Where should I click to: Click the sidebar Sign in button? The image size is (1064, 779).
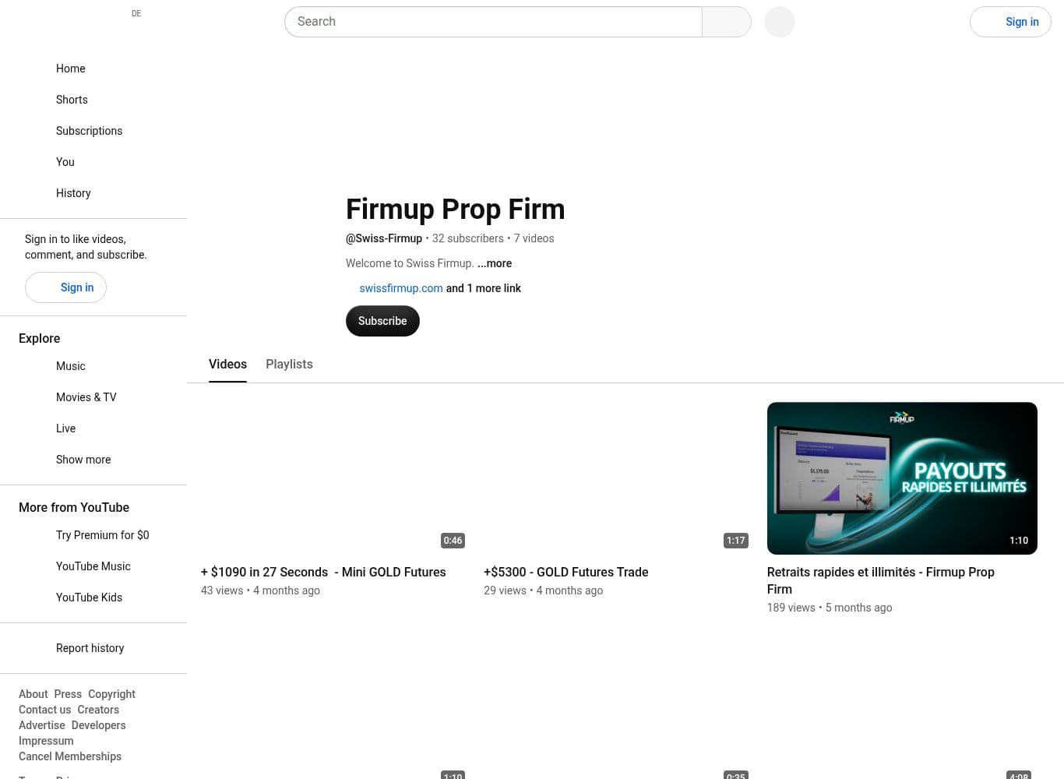[x=65, y=287]
